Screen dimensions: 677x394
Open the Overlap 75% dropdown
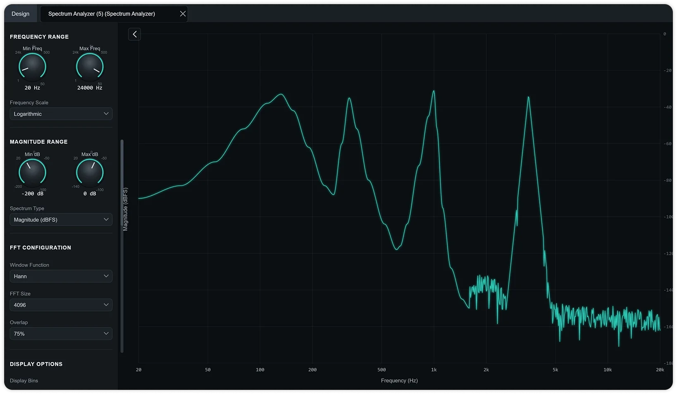point(61,334)
